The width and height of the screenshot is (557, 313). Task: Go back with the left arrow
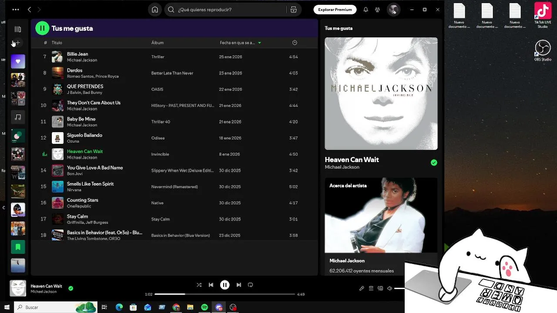click(29, 10)
